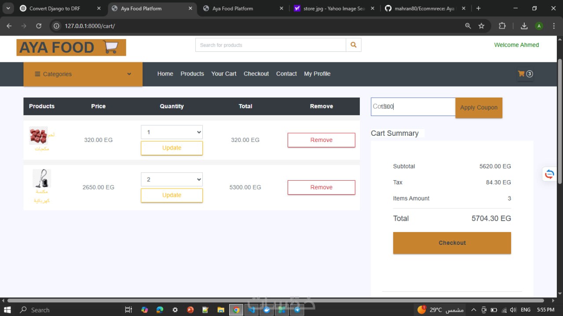Open Visual Studio Code from the taskbar
563x316 pixels.
[252, 310]
